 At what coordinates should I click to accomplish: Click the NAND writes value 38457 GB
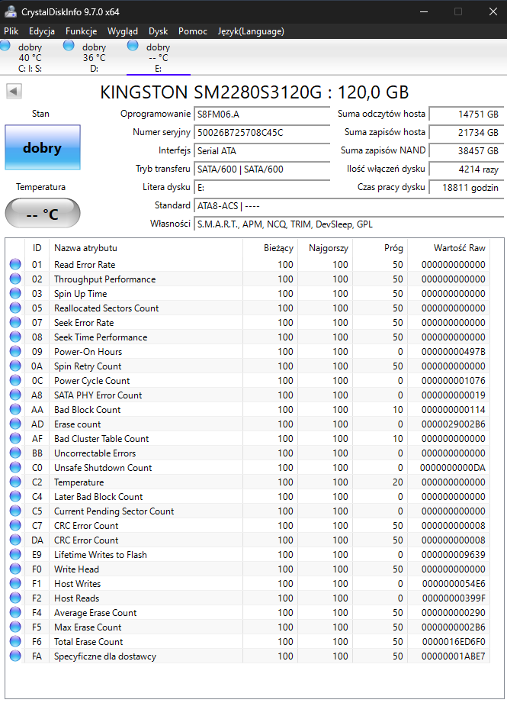(467, 151)
